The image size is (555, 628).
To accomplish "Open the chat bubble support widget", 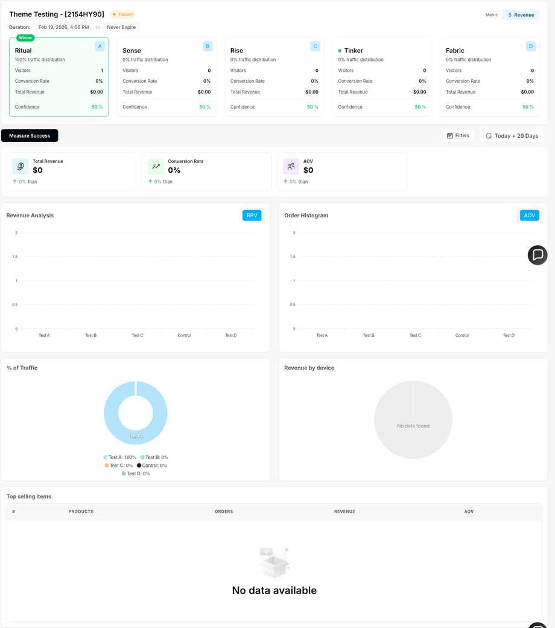I will (x=538, y=255).
